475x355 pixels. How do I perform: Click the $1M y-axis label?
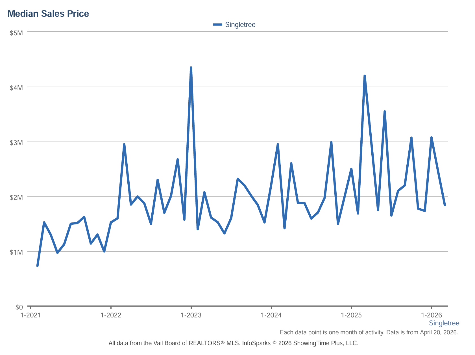pyautogui.click(x=16, y=252)
